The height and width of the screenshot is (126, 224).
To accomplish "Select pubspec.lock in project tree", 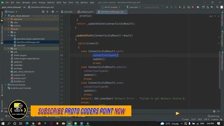I will coord(19,75).
